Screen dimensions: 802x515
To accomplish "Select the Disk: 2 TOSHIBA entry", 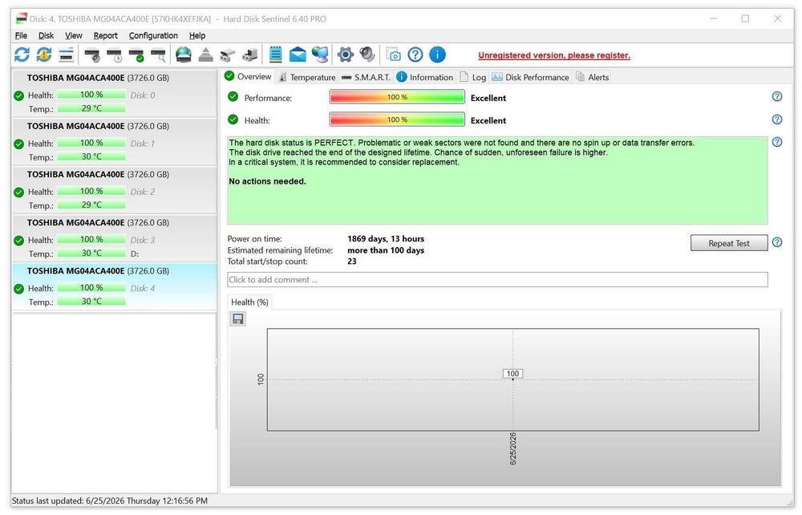I will tap(114, 190).
